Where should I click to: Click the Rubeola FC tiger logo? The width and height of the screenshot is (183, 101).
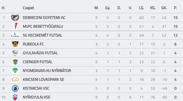tap(15, 44)
